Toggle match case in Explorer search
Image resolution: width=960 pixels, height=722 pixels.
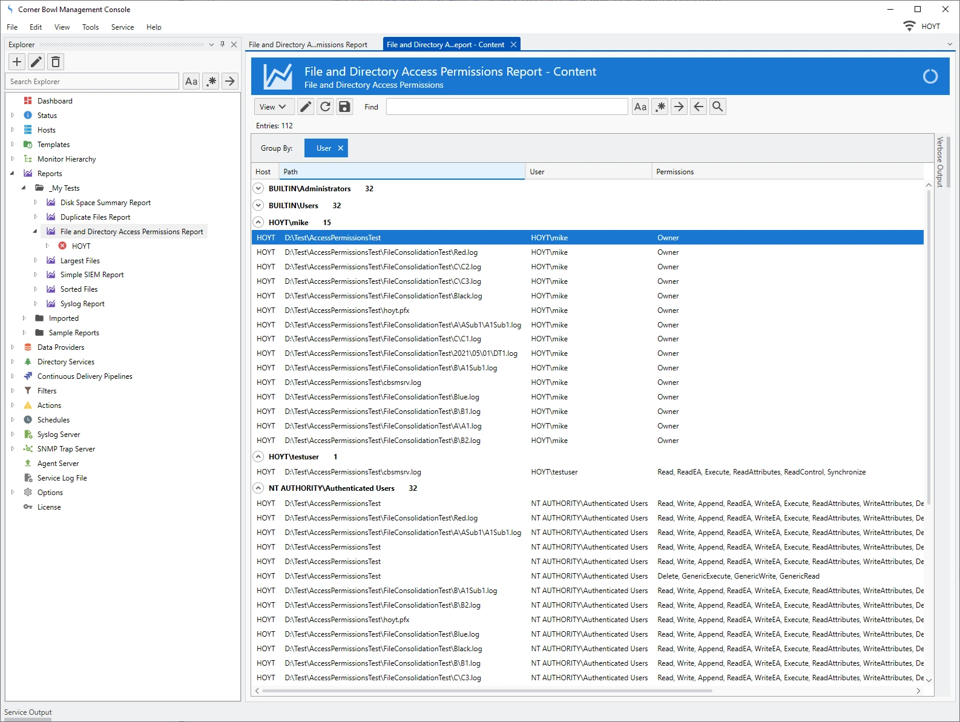pos(191,81)
